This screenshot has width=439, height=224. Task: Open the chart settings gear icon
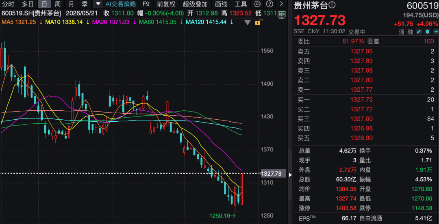[257, 4]
